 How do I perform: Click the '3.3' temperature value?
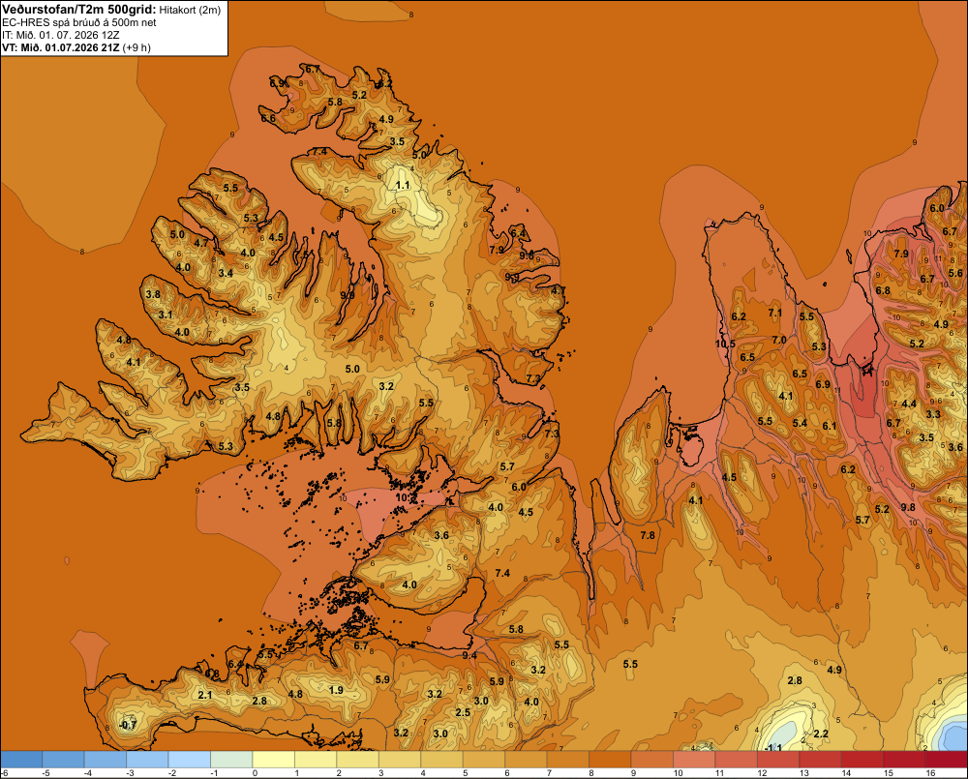(933, 414)
